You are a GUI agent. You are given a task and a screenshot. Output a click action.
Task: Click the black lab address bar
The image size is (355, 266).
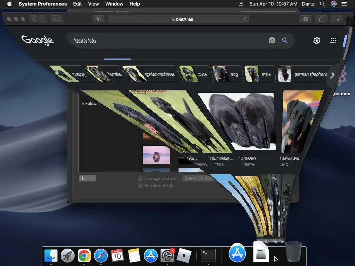[178, 19]
